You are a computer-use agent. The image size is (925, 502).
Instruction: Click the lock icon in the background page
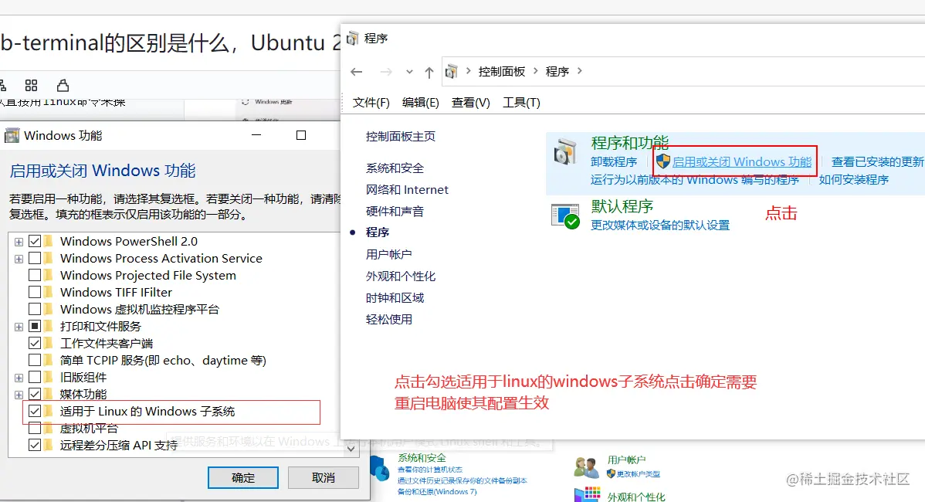63,86
